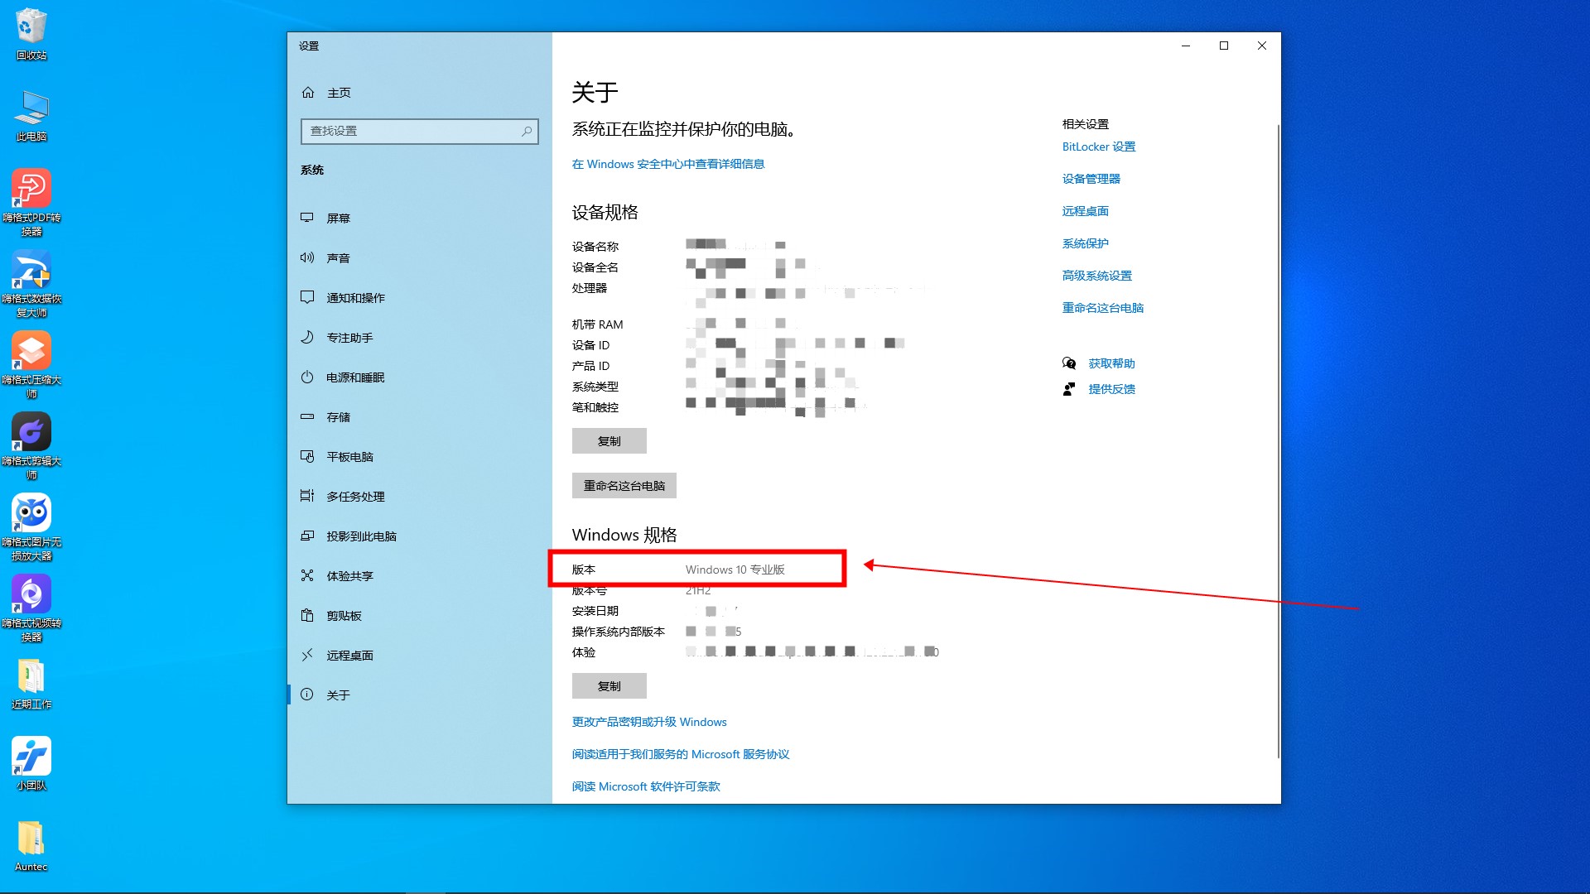Click the home icon beside 主页

tap(308, 93)
